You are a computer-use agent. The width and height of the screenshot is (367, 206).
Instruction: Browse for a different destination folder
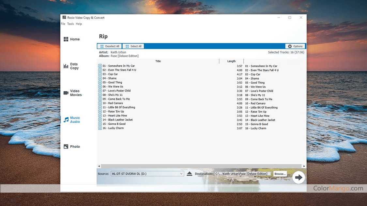click(280, 173)
